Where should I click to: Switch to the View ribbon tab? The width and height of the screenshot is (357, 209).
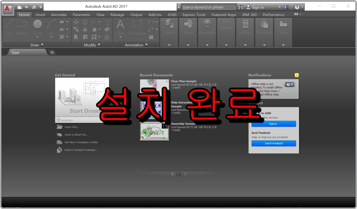coord(100,15)
